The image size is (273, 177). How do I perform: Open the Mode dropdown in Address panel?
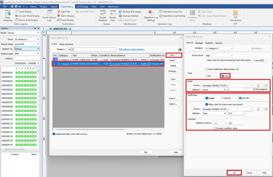(x=23, y=33)
